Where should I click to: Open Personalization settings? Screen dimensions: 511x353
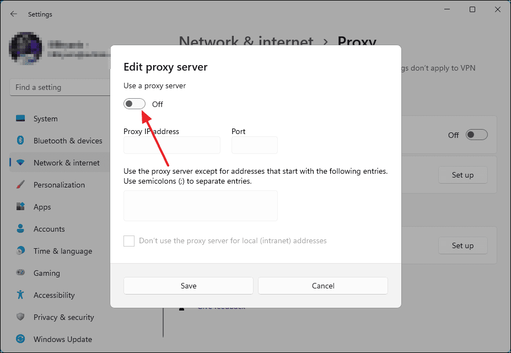tap(60, 185)
